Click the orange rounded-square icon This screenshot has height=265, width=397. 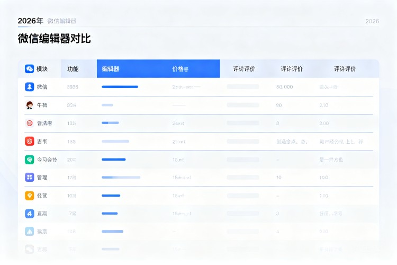tap(29, 196)
